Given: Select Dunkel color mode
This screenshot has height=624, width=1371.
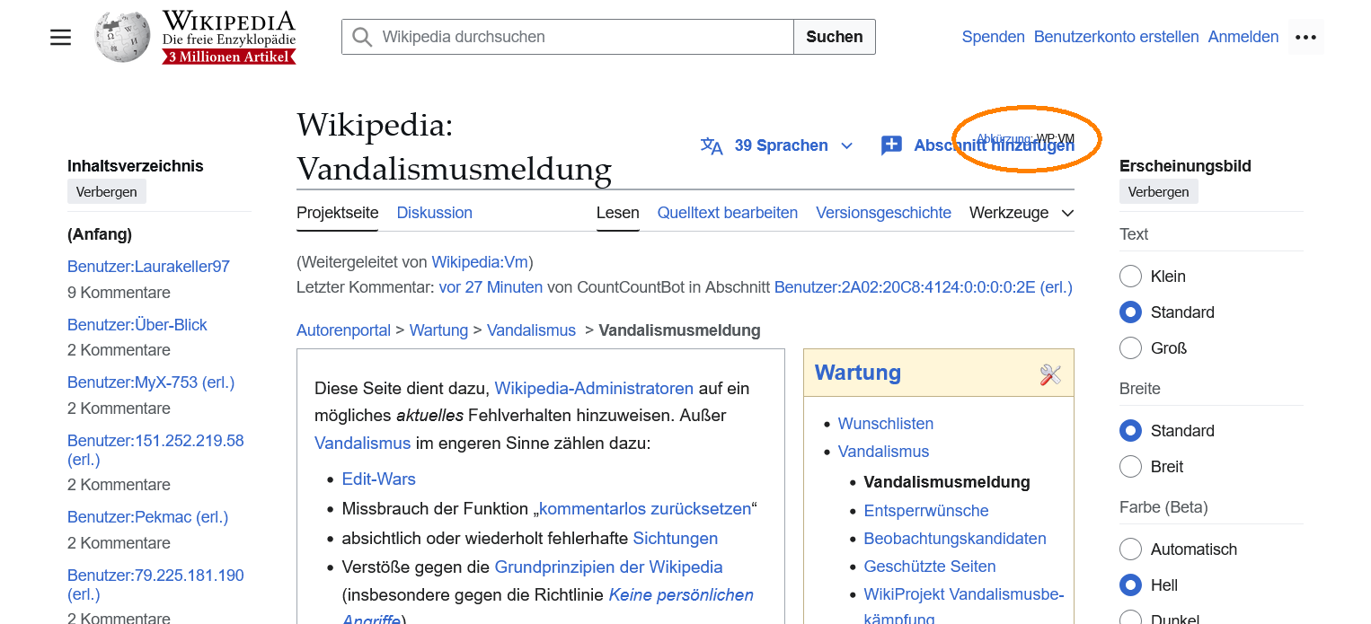Looking at the screenshot, I should pyautogui.click(x=1130, y=618).
